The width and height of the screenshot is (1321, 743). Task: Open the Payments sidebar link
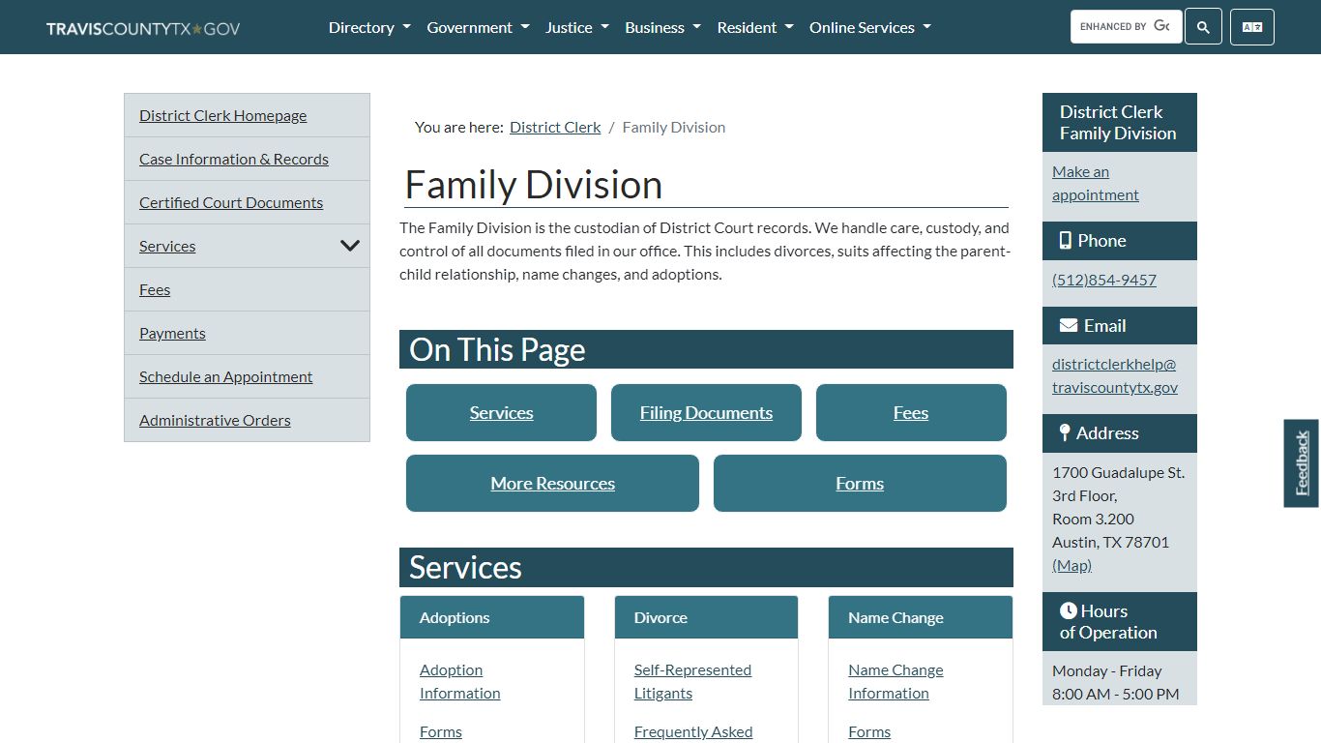click(x=172, y=333)
